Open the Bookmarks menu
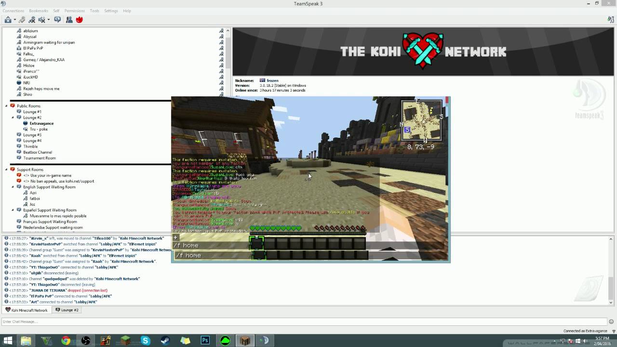 39,11
